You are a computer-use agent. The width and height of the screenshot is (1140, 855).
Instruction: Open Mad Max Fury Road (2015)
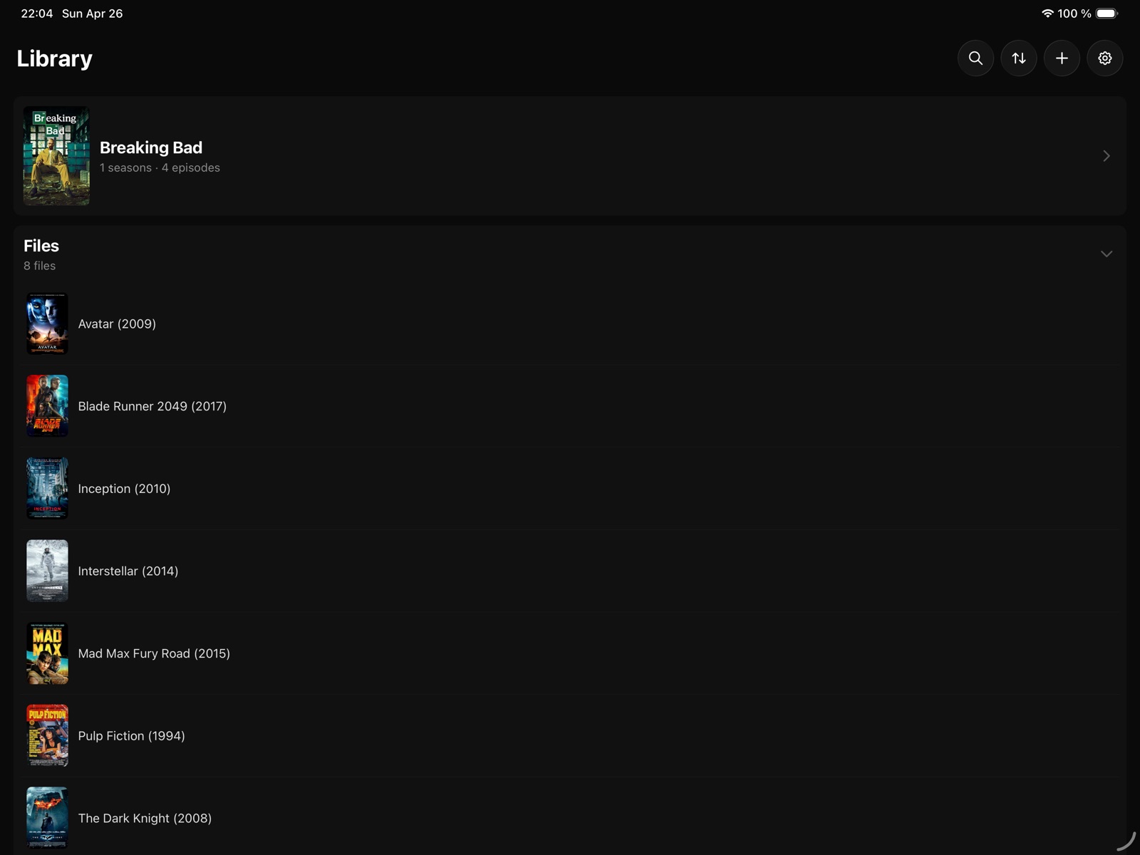[154, 653]
